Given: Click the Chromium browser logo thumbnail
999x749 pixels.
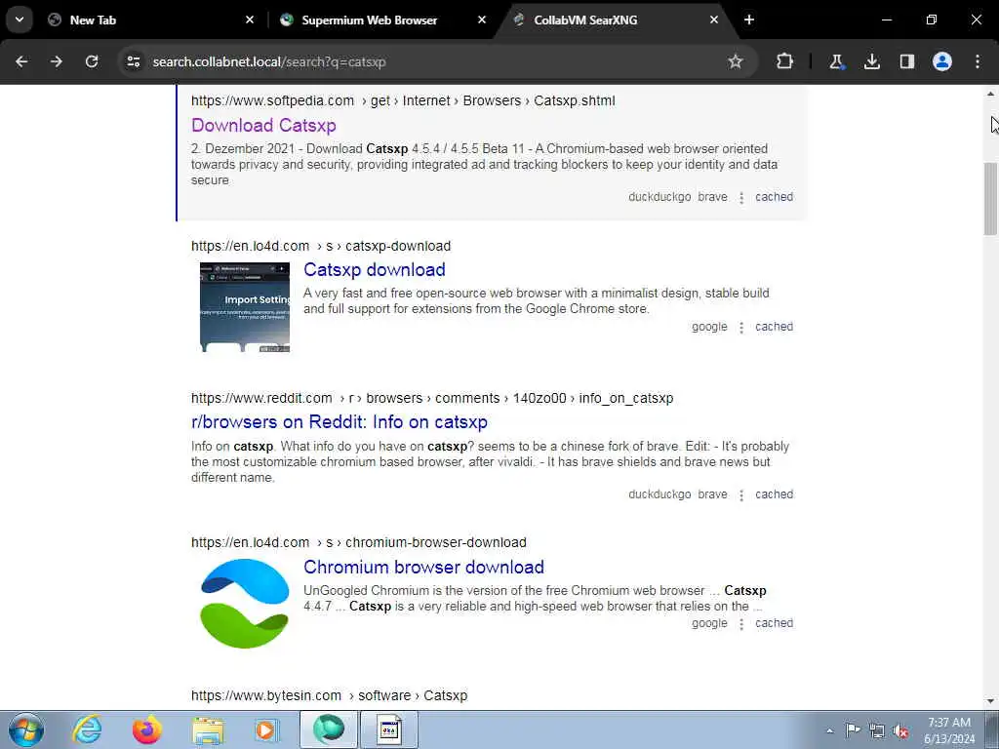Looking at the screenshot, I should (x=245, y=603).
